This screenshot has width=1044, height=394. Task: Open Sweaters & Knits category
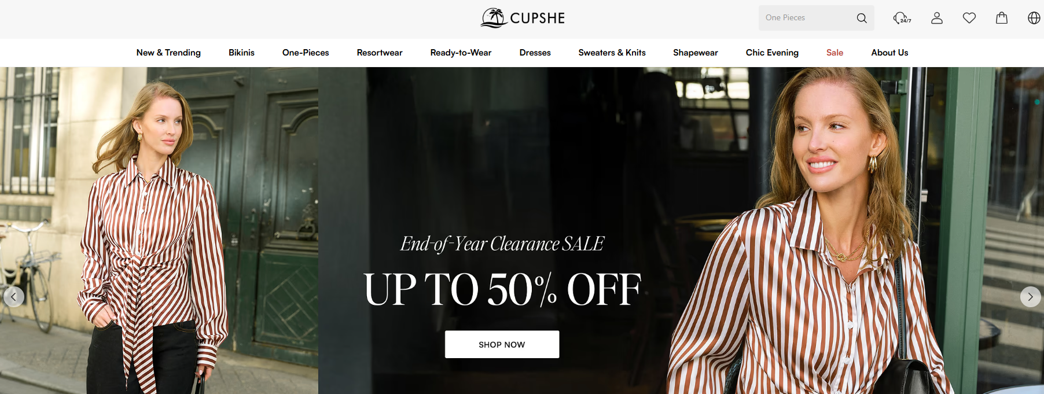tap(612, 53)
